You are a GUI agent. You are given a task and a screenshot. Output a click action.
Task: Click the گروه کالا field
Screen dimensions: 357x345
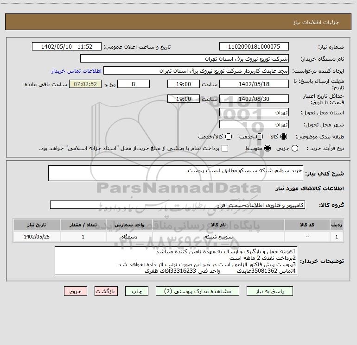(178, 205)
